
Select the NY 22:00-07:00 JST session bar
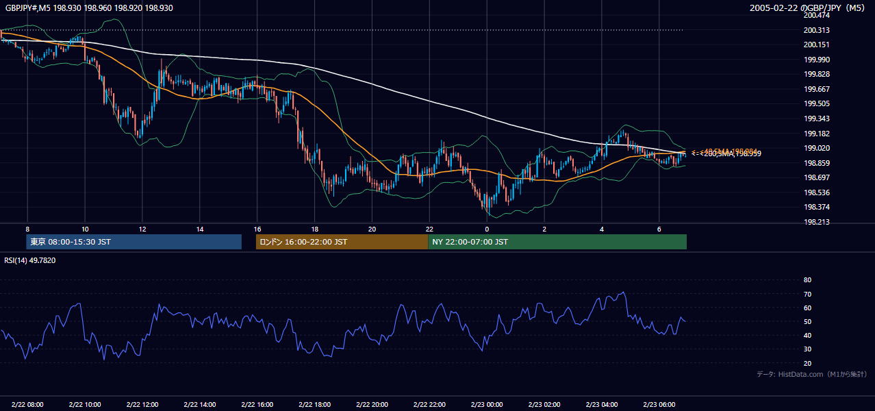point(557,242)
